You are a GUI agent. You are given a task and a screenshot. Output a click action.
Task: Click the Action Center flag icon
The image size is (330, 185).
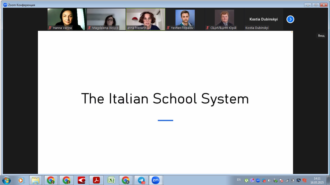coord(281,180)
